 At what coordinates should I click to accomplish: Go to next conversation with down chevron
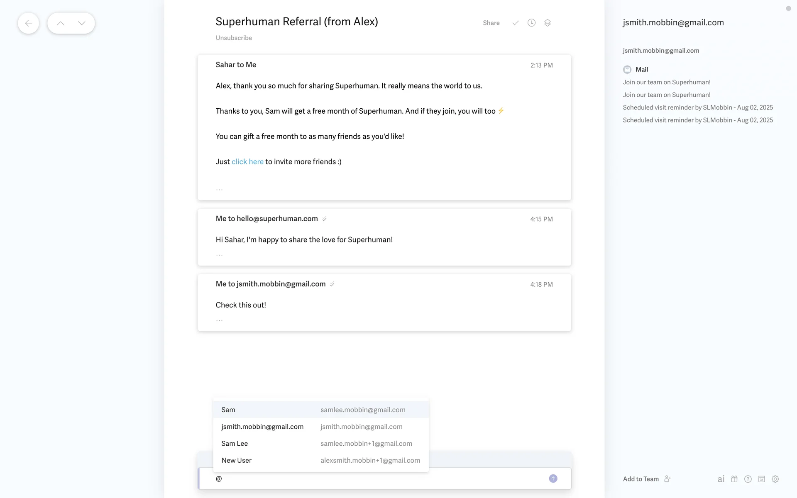point(82,23)
